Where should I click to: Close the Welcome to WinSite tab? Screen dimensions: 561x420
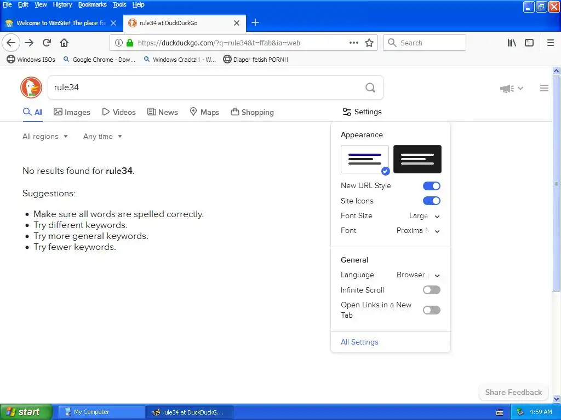tap(113, 23)
